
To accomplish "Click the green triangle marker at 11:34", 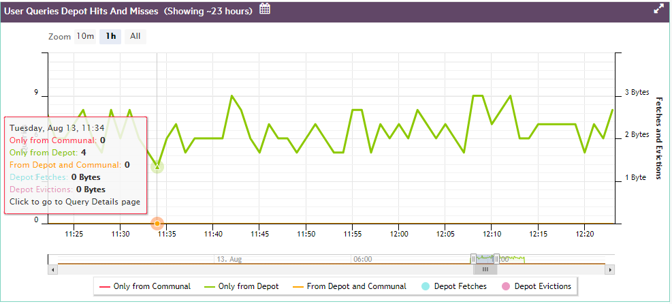I will click(x=157, y=166).
